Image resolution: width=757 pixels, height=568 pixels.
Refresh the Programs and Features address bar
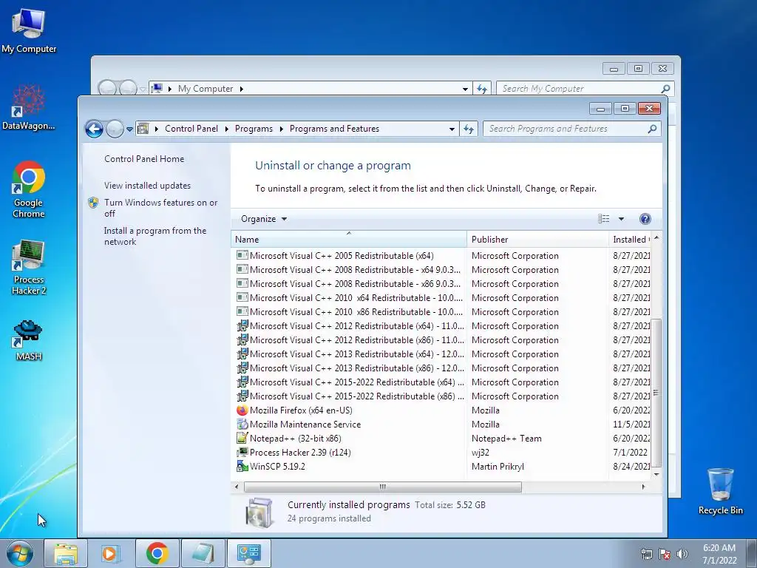click(x=469, y=129)
